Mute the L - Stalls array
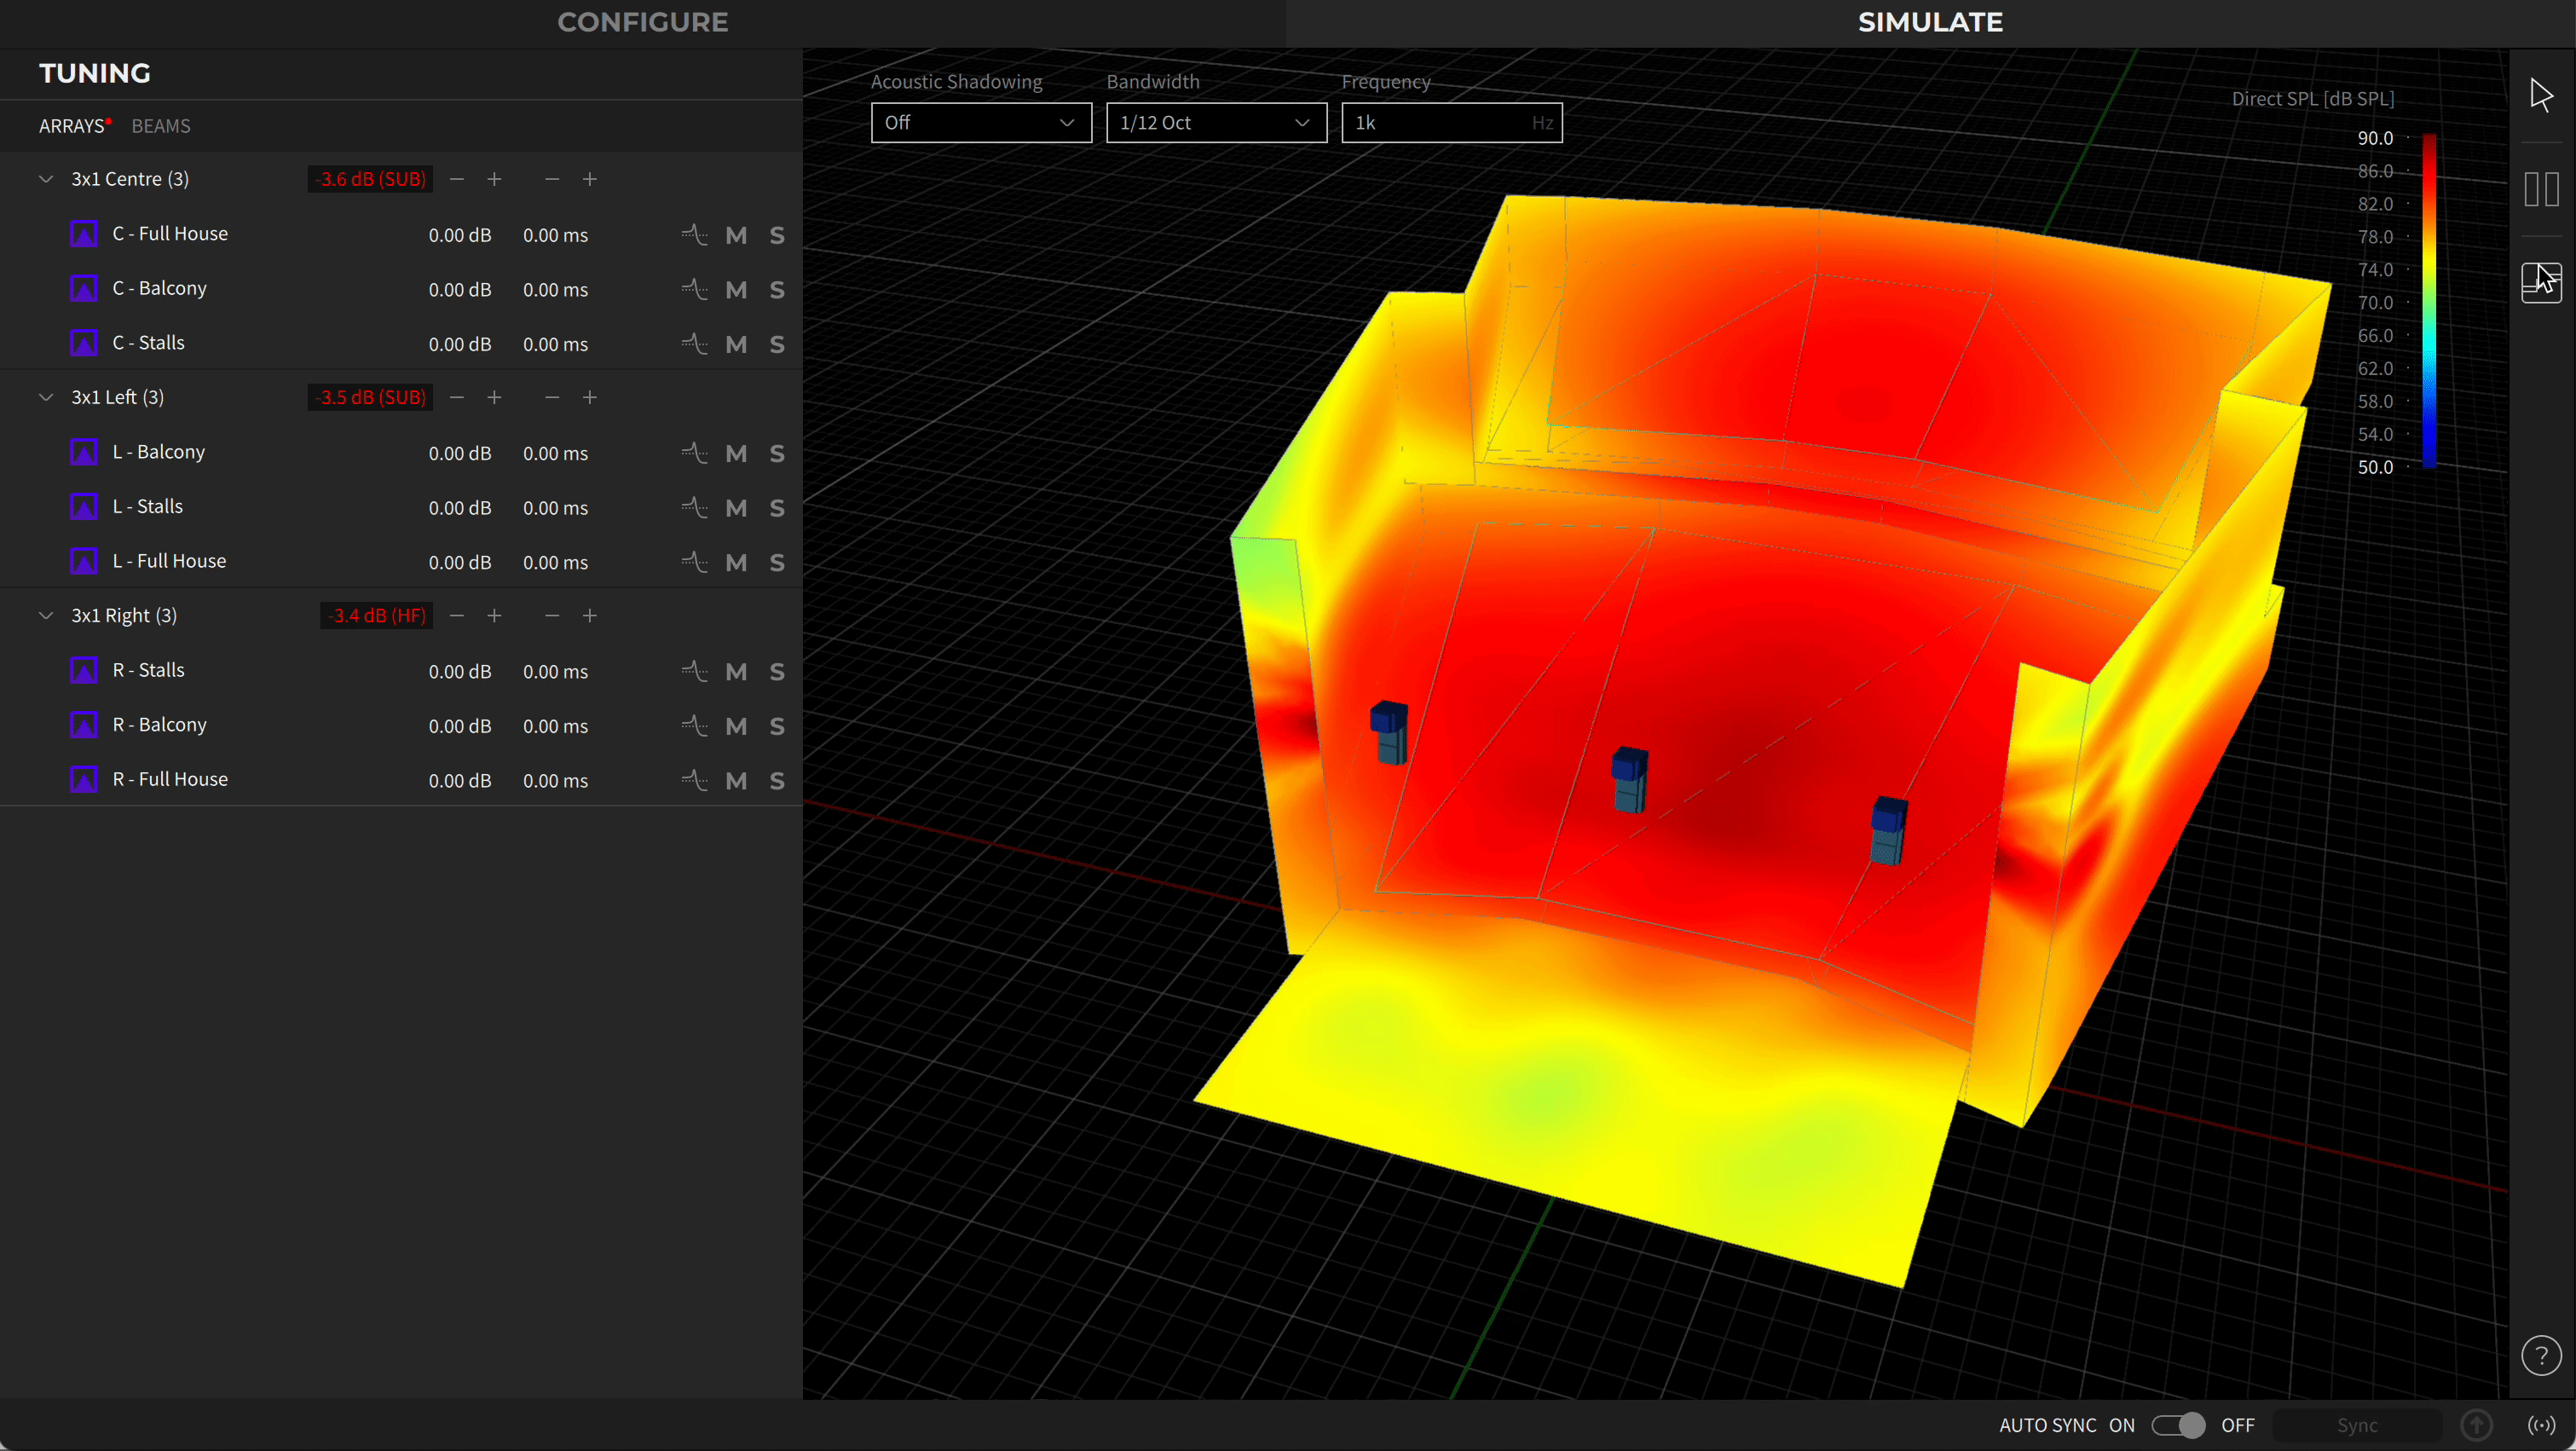 pos(736,508)
